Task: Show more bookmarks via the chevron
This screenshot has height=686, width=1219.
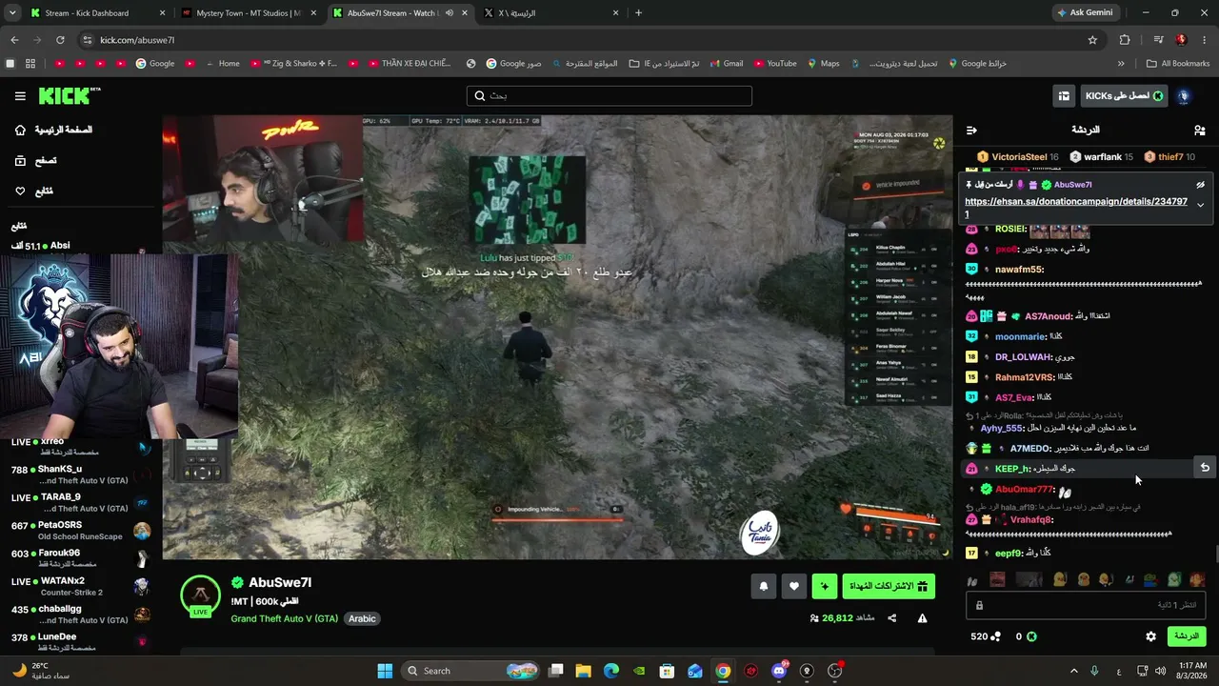Action: [1121, 64]
